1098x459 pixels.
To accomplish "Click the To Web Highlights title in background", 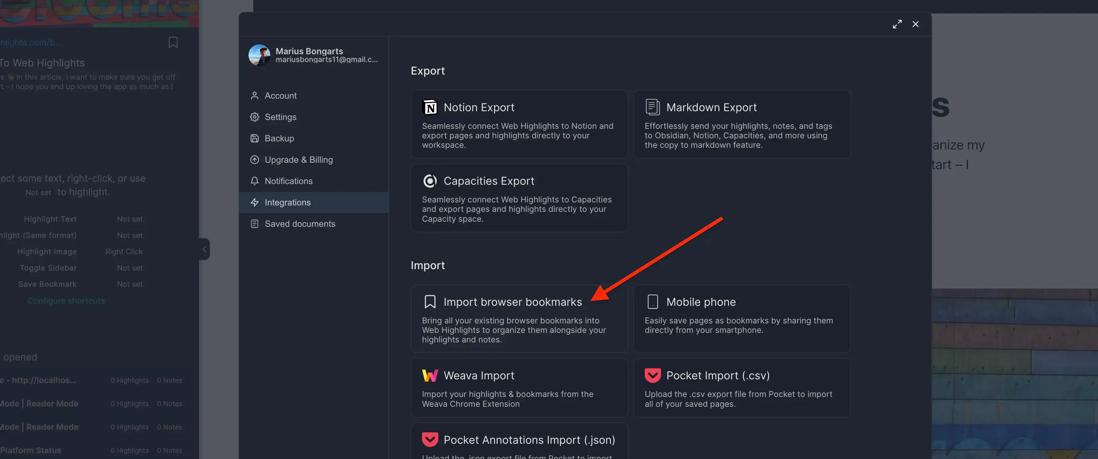I will [42, 63].
